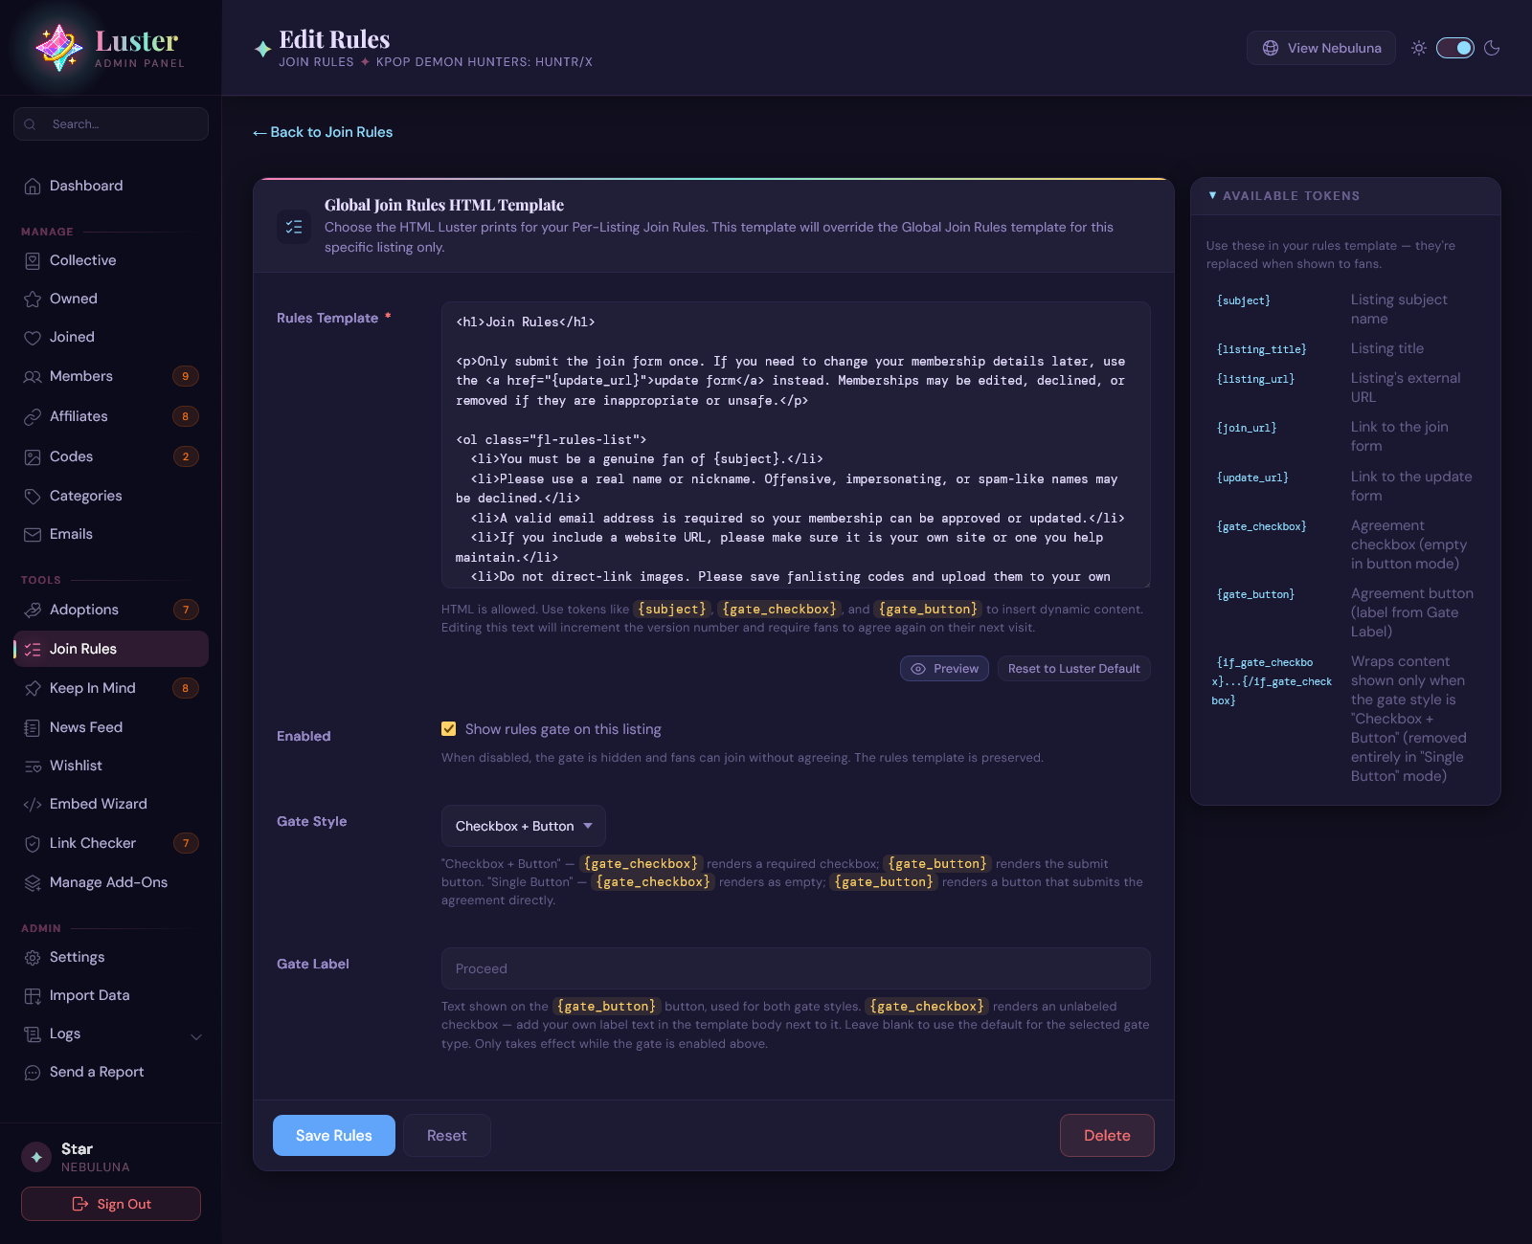Click the Adoptions sidebar icon
1532x1244 pixels.
tap(33, 610)
